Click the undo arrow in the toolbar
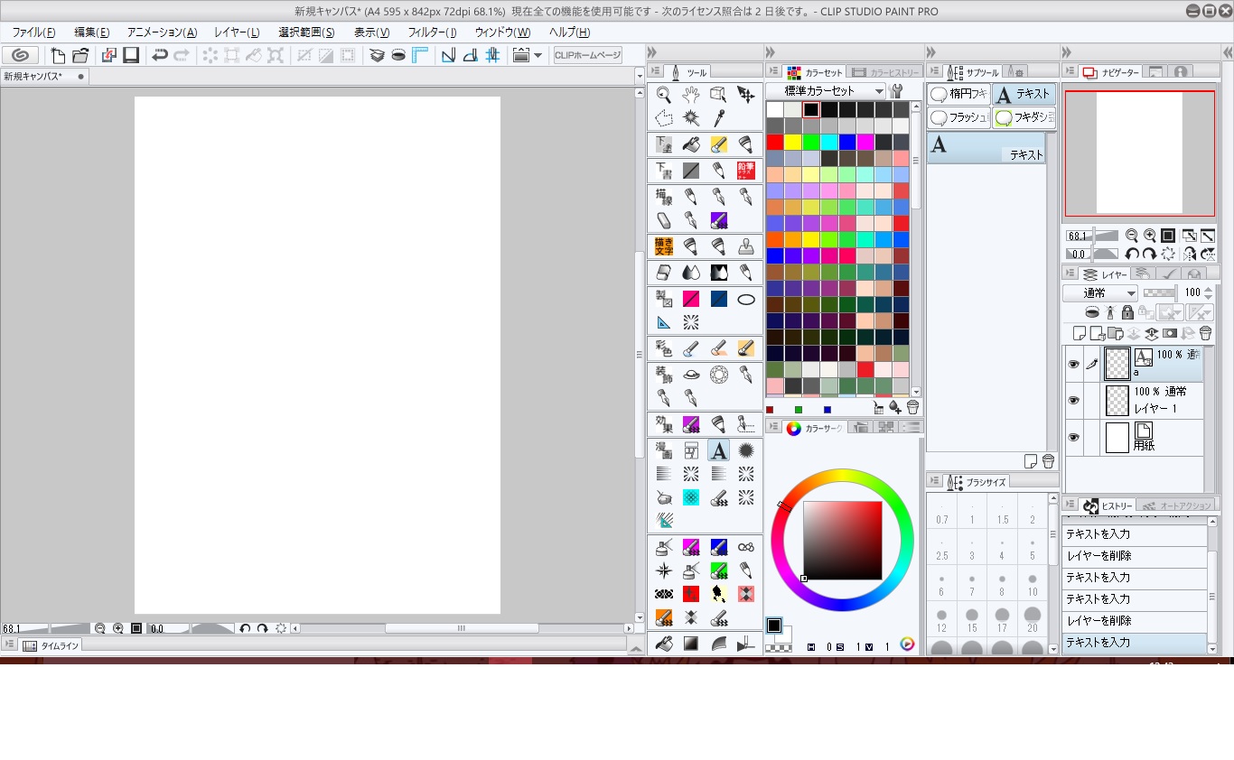Viewport: 1234px width, 760px height. tap(160, 55)
